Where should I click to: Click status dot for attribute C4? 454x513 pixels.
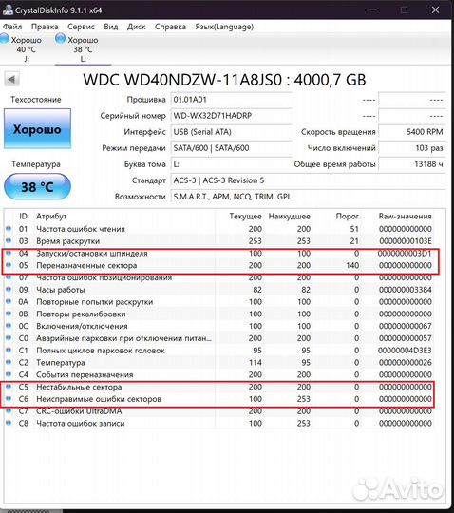tap(9, 374)
